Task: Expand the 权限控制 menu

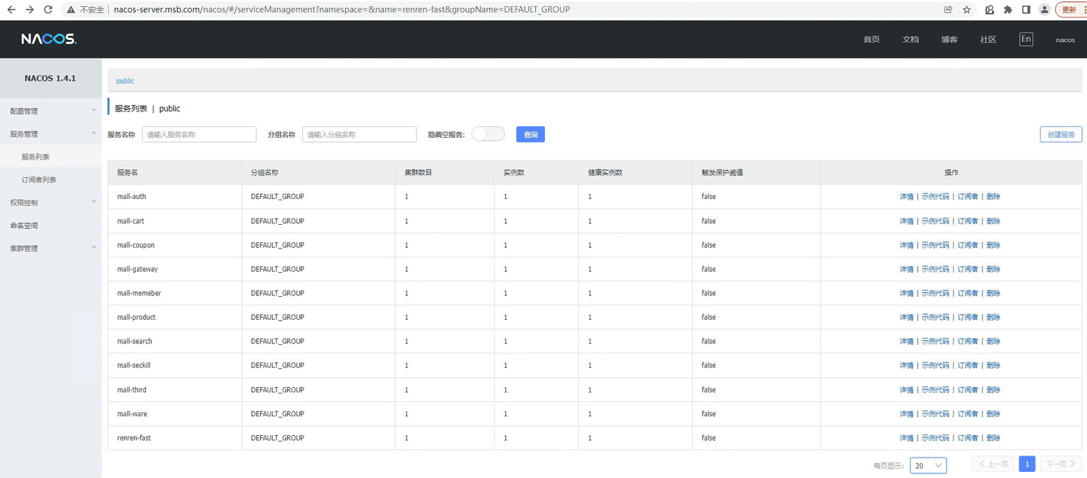Action: click(51, 202)
